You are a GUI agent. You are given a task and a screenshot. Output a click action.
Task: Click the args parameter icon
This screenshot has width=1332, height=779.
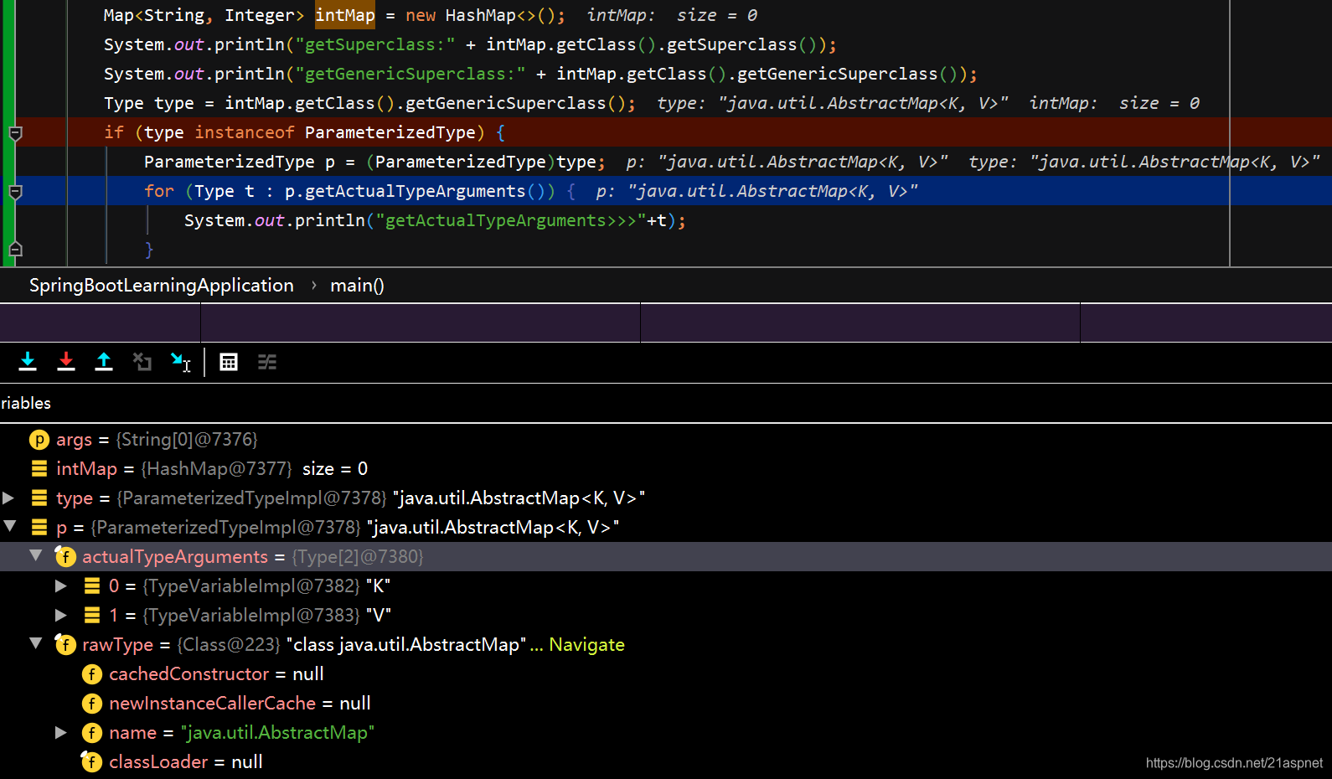pyautogui.click(x=39, y=440)
